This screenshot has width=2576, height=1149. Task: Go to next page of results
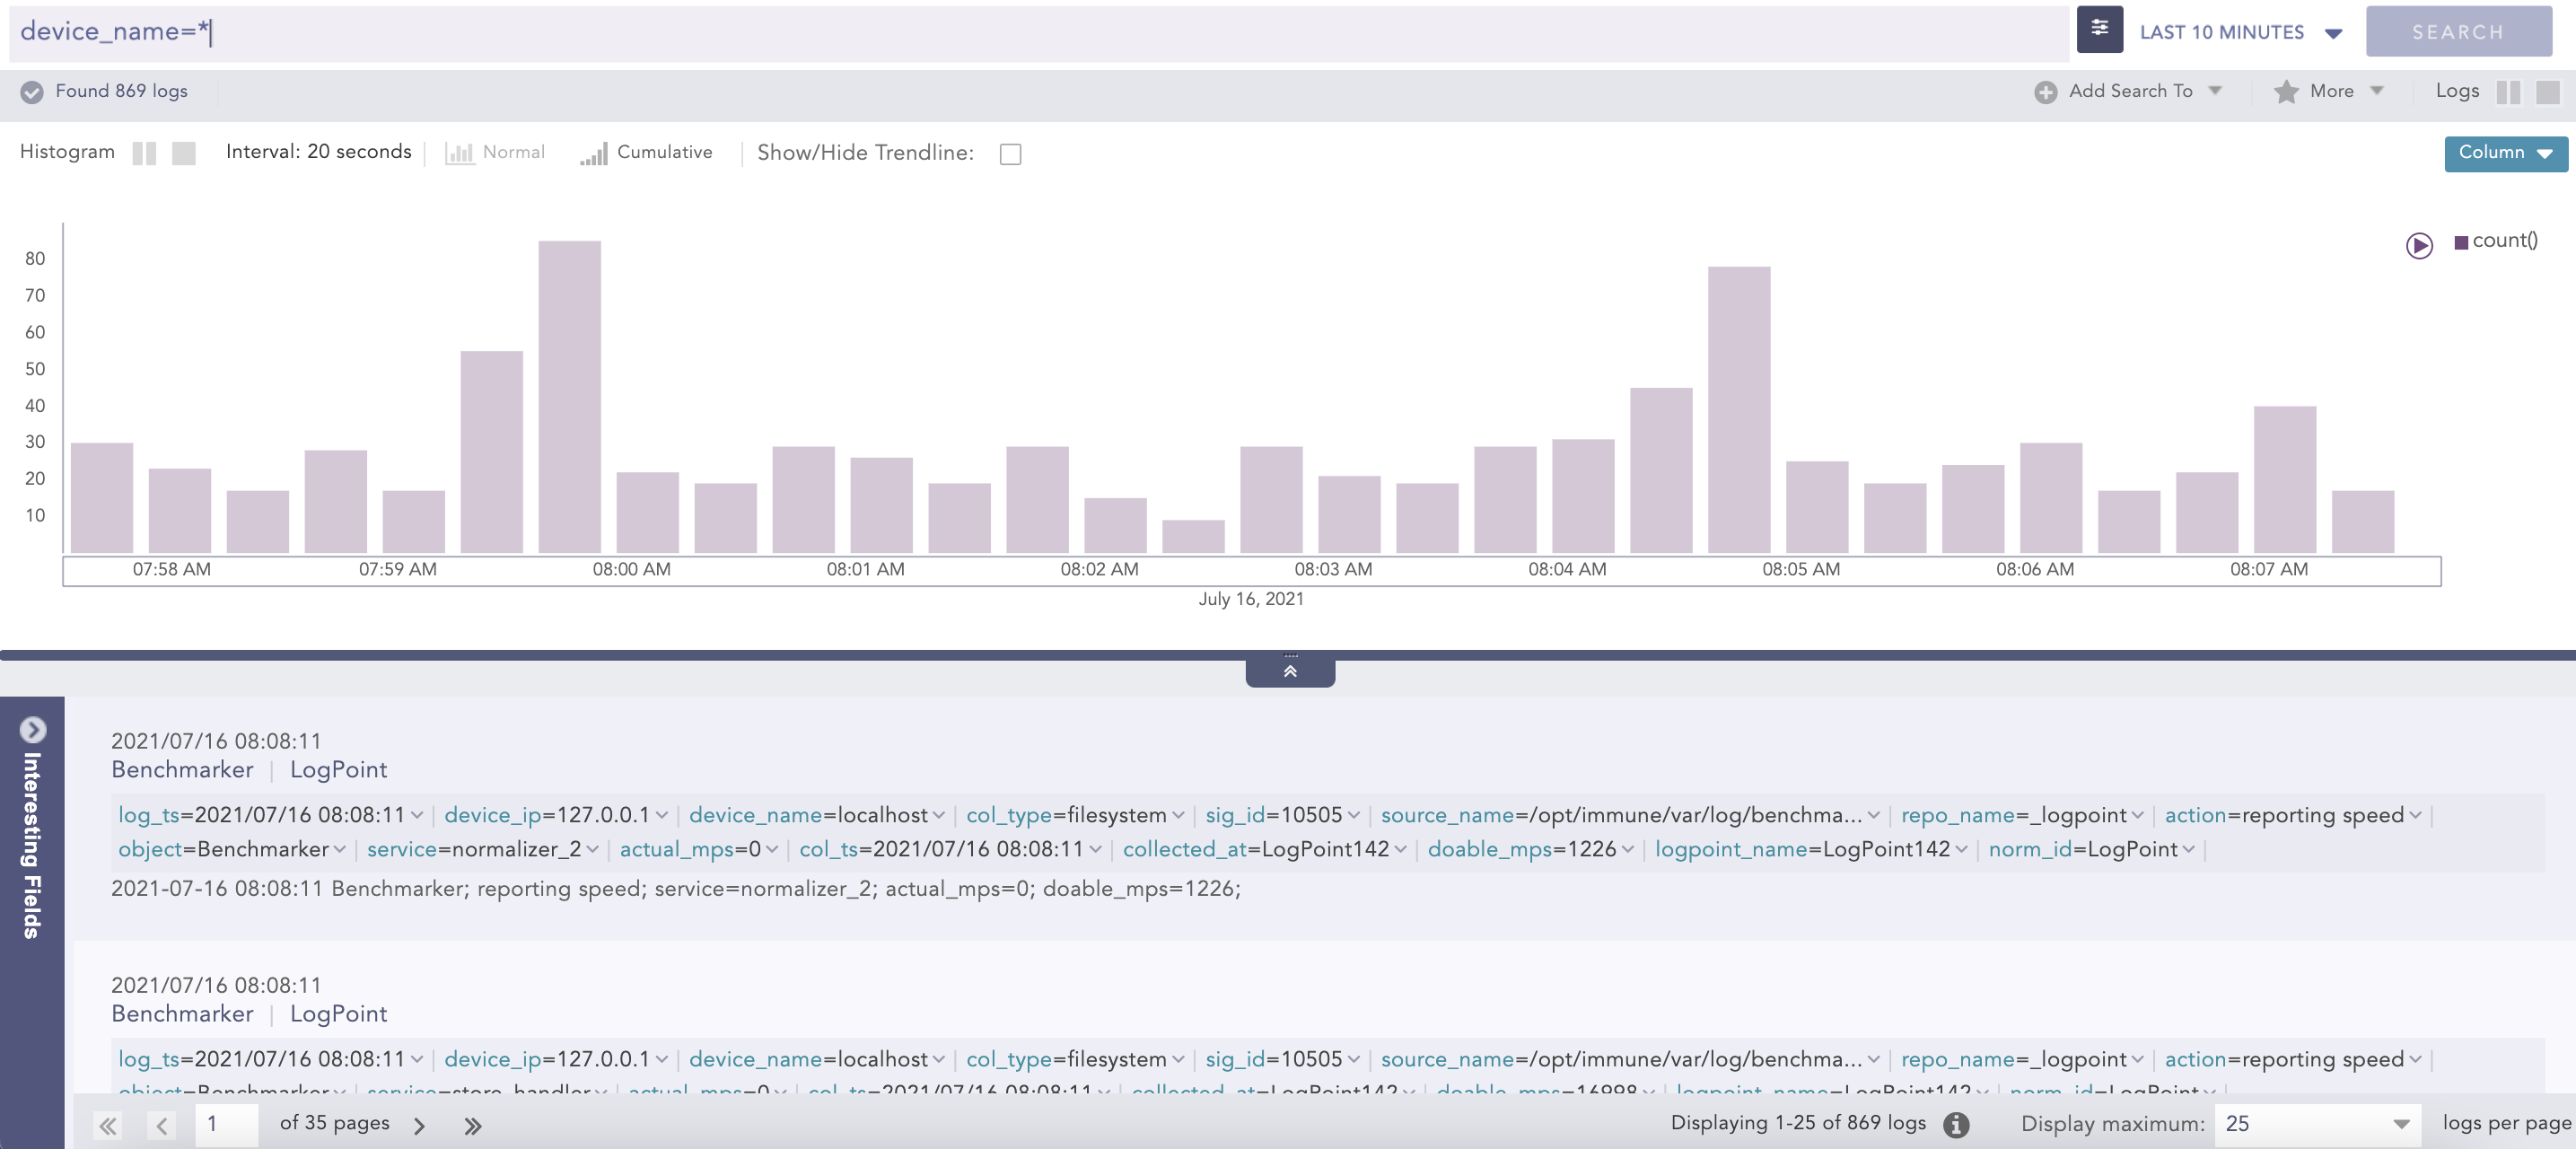tap(420, 1126)
